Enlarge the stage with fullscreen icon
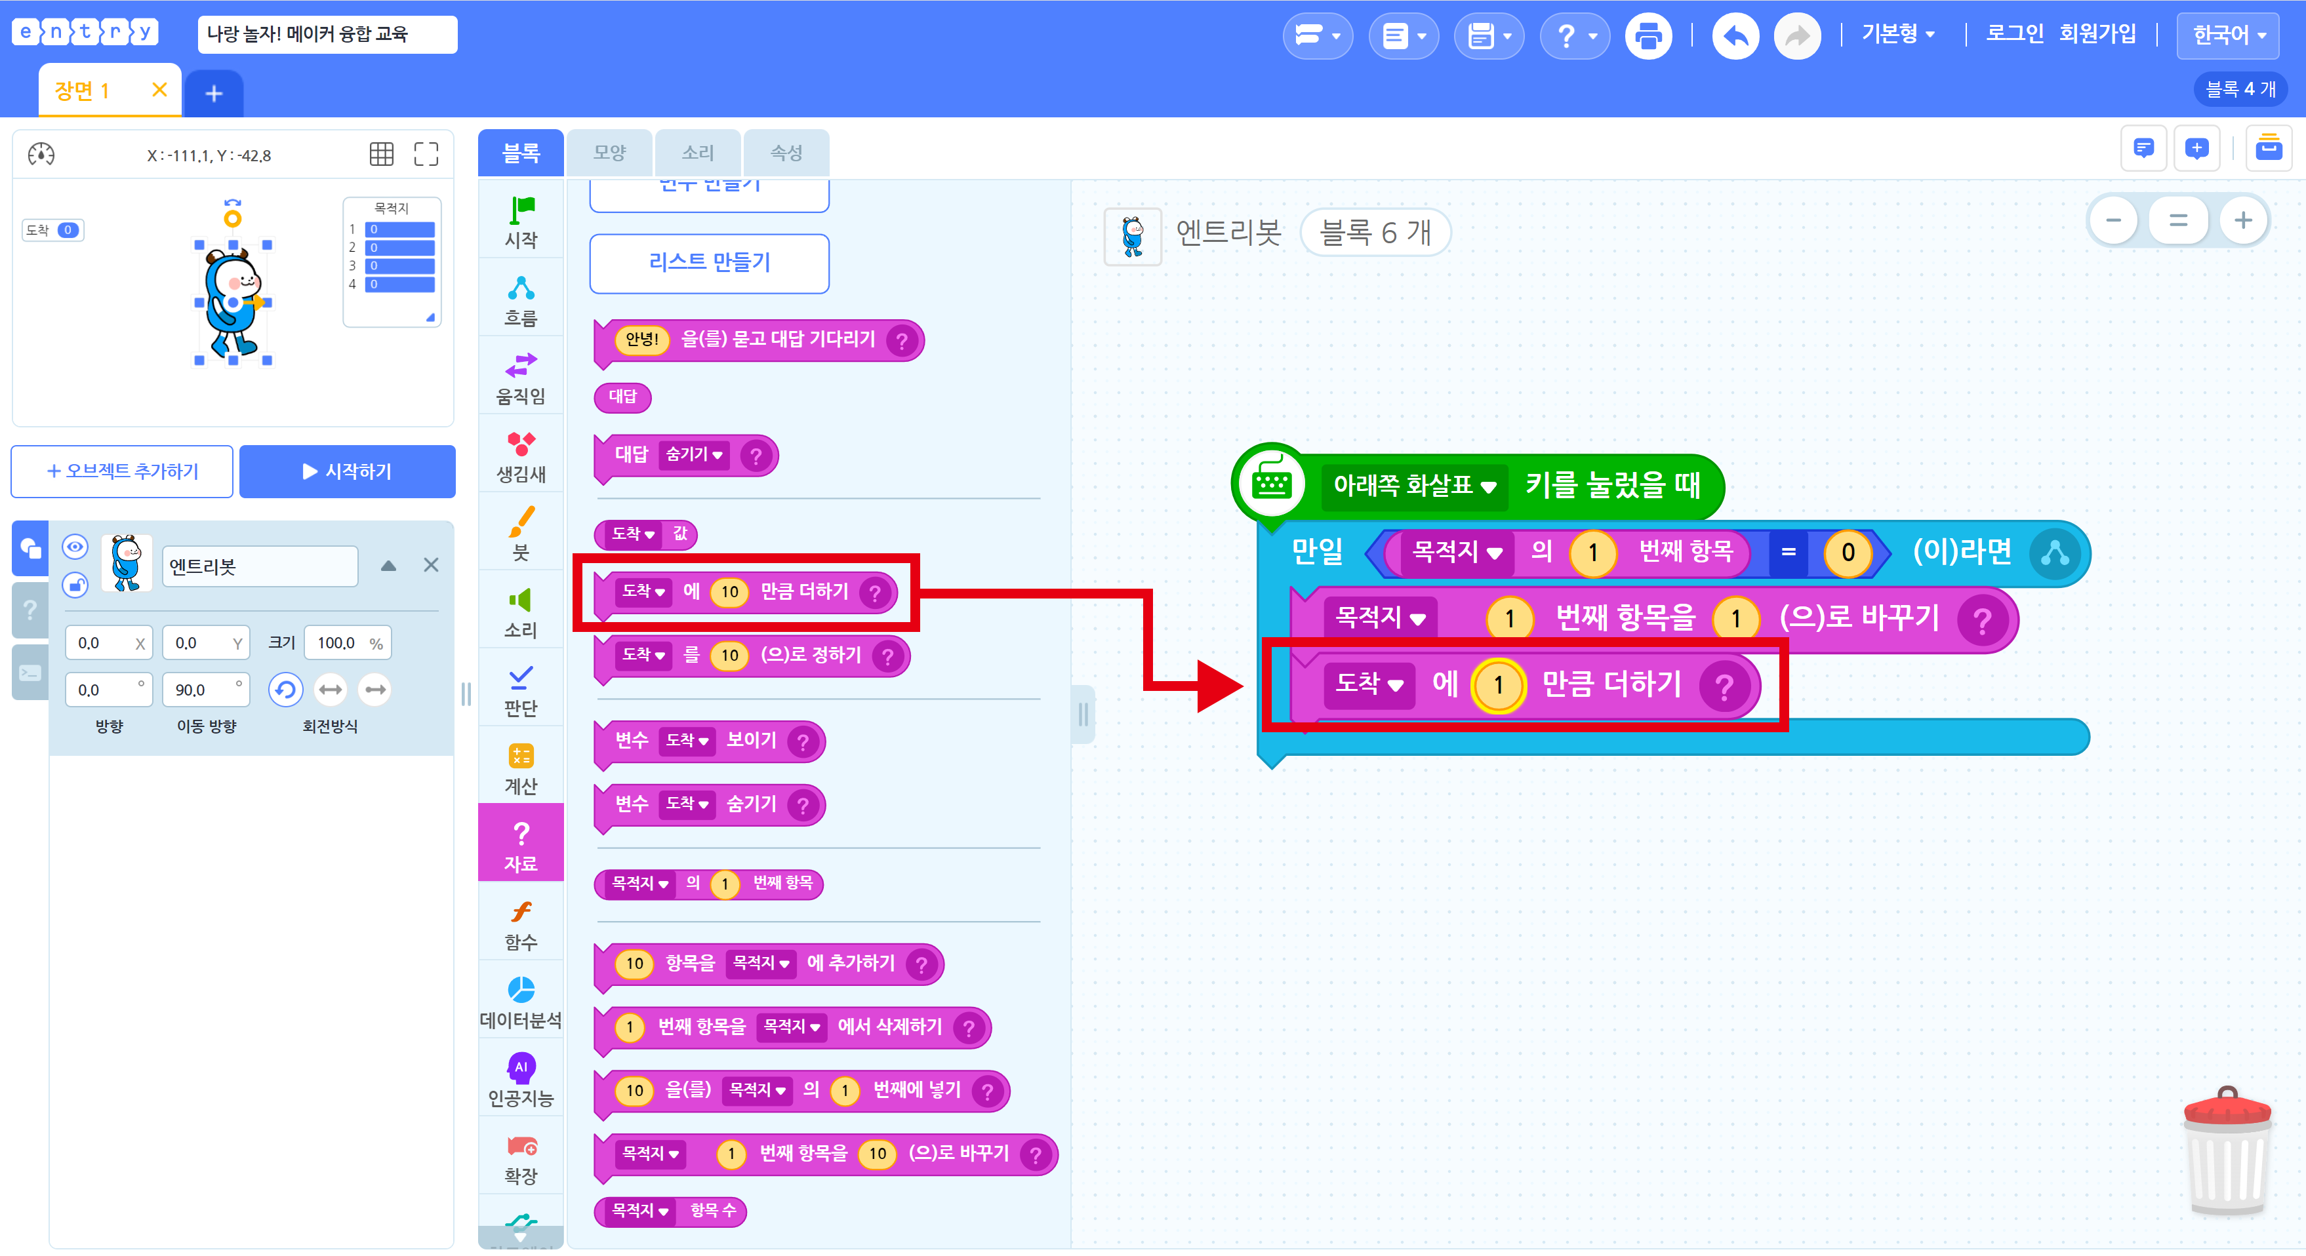 coord(426,154)
